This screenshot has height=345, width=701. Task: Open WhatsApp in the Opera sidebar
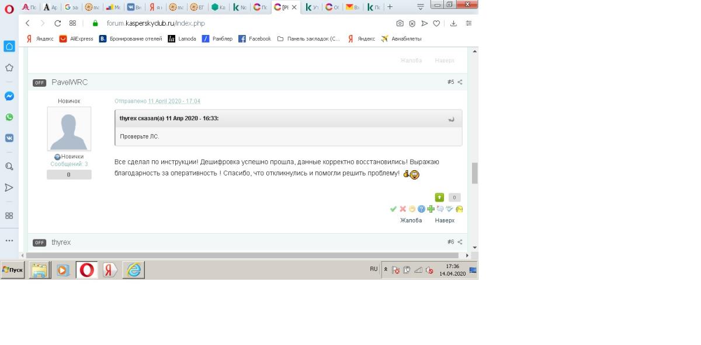coord(9,117)
